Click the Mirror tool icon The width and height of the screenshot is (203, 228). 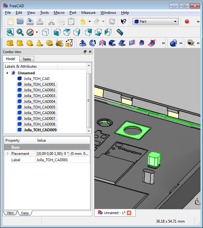click(102, 43)
